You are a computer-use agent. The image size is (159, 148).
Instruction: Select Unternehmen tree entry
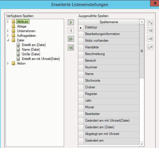point(26,31)
